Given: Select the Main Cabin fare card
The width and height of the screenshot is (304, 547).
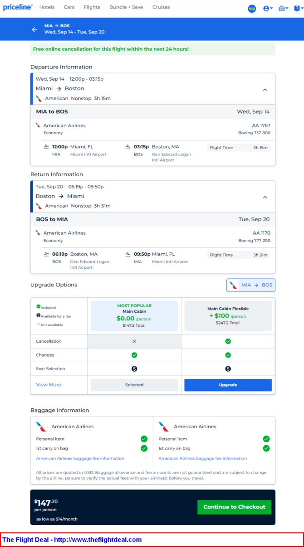Looking at the screenshot, I should [134, 316].
